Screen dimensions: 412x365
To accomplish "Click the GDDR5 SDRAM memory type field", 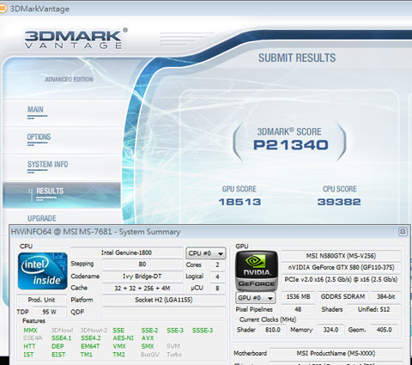I will click(x=342, y=296).
